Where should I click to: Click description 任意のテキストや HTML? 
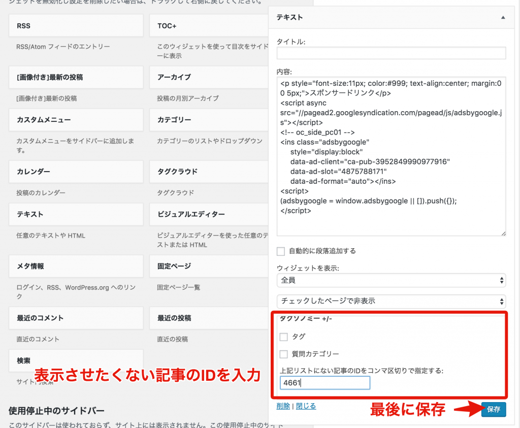(51, 236)
